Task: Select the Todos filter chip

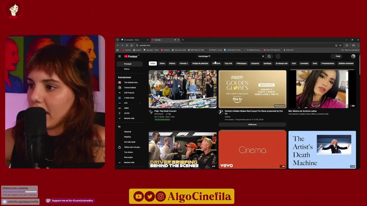Action: coord(153,63)
